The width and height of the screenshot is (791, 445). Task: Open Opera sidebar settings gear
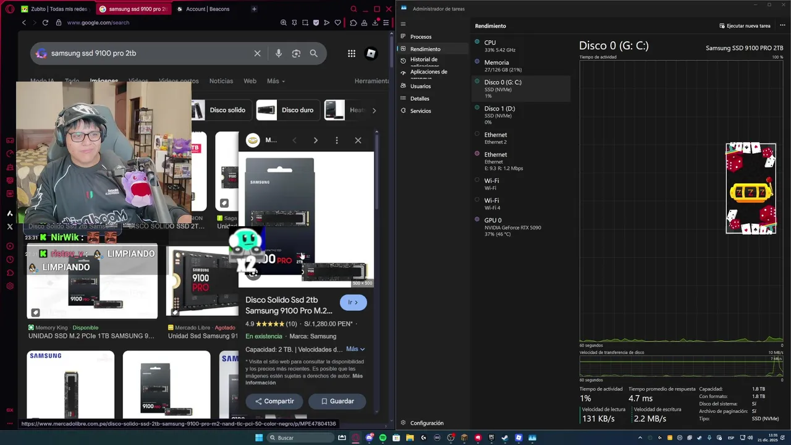pos(10,286)
